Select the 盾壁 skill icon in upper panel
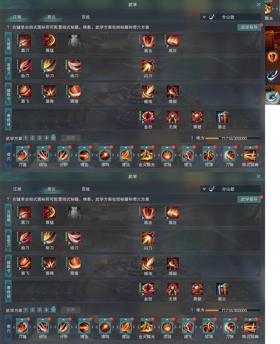The width and height of the screenshot is (280, 344). pyautogui.click(x=197, y=117)
